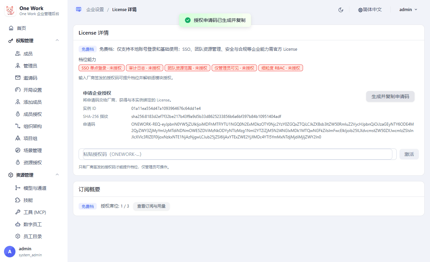This screenshot has width=430, height=262.
Task: Toggle dark mode with the moon icon
Action: pyautogui.click(x=341, y=10)
